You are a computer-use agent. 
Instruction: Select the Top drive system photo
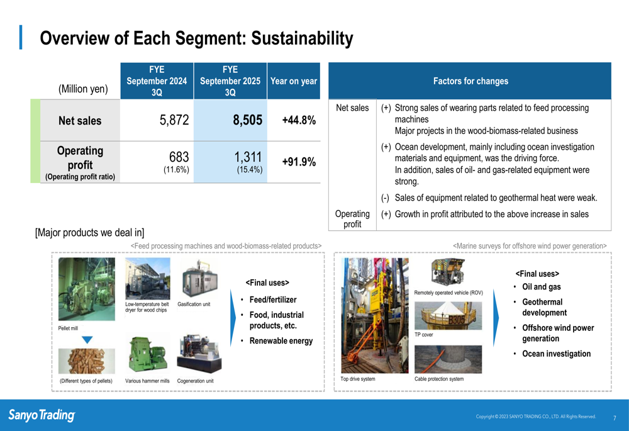(375, 315)
